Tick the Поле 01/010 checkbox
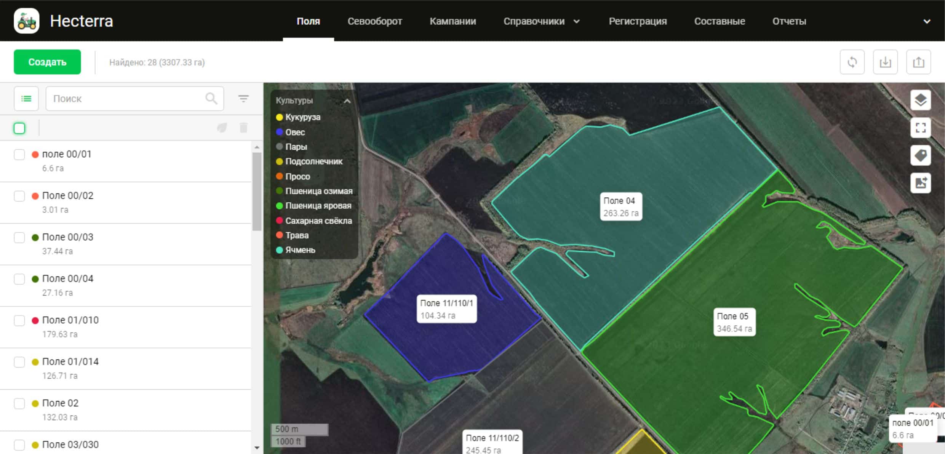This screenshot has width=945, height=454. (x=19, y=320)
